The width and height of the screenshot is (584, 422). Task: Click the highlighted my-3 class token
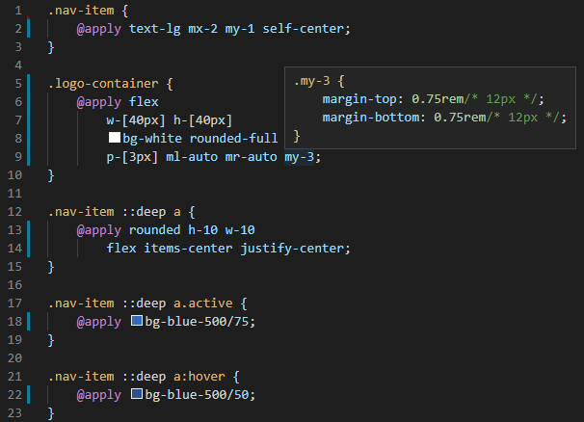(300, 157)
